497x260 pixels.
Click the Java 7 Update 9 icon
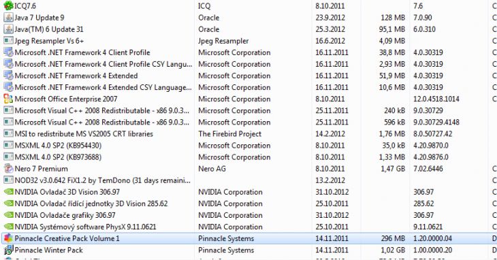(x=8, y=18)
